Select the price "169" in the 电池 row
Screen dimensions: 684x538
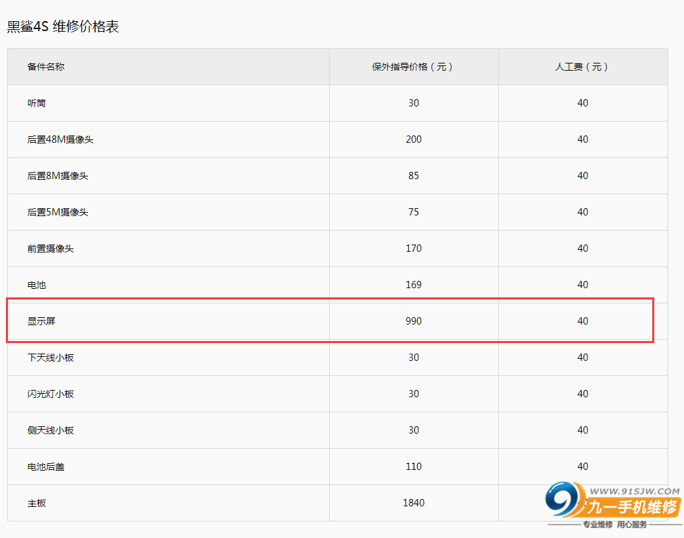(x=414, y=285)
